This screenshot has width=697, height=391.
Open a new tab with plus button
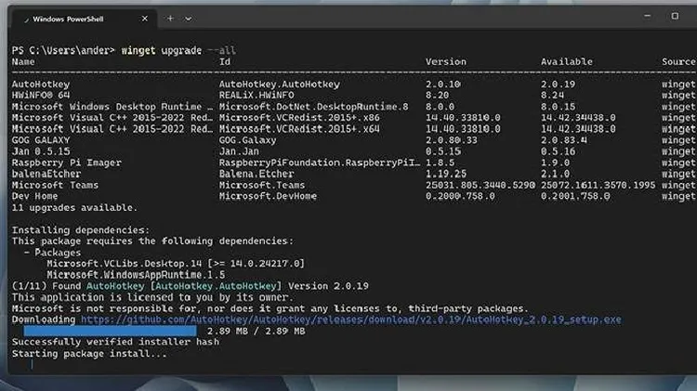click(x=170, y=19)
